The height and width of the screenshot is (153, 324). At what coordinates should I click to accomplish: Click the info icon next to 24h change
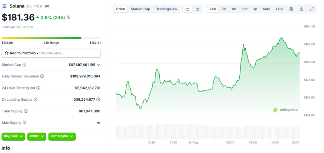(69, 17)
